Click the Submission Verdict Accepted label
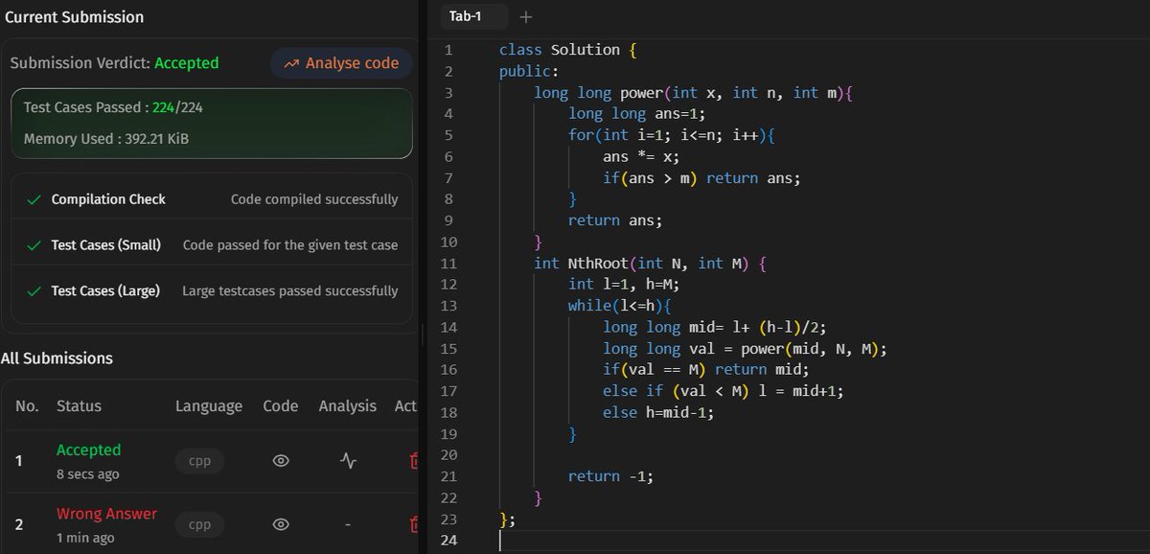Screen dimensions: 1150x554 115,63
